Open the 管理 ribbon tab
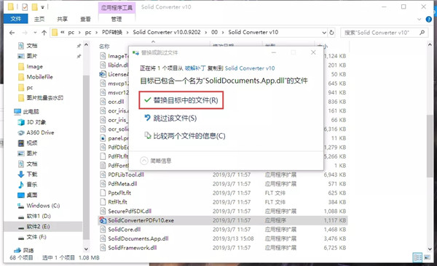 point(117,19)
